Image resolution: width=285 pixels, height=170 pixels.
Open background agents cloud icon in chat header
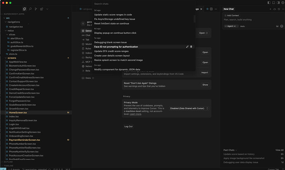(x=275, y=9)
